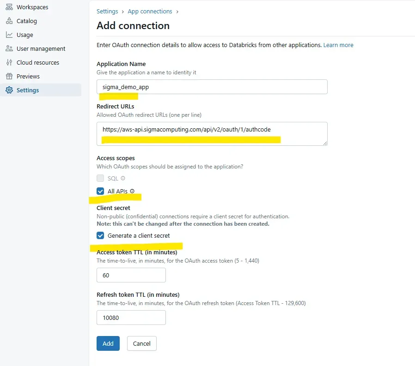Click the Catalog icon in sidebar

(9, 21)
